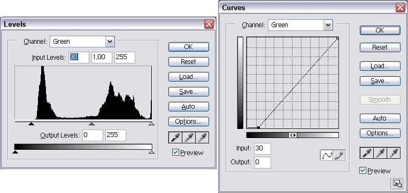Select black point eyedropper in Curves
Viewport: 408px width, 193px height.
366,153
